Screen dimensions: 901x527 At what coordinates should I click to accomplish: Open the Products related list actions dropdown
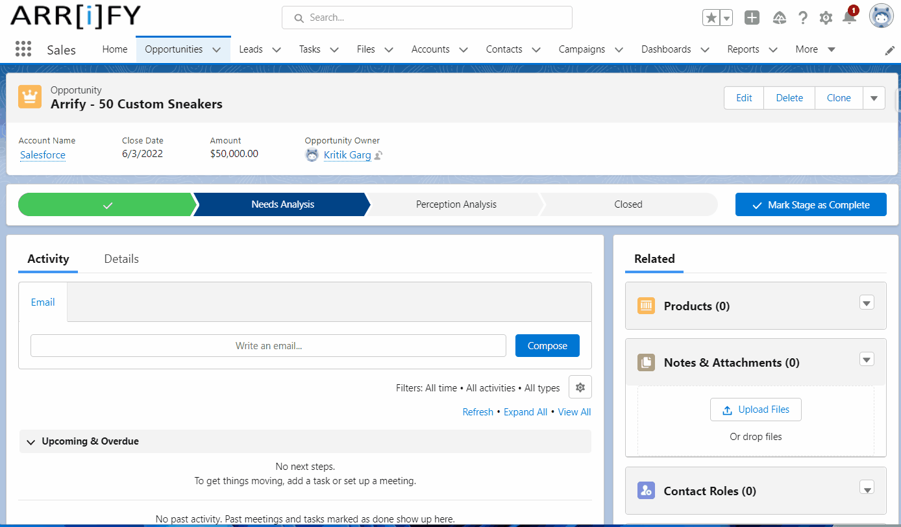click(867, 302)
